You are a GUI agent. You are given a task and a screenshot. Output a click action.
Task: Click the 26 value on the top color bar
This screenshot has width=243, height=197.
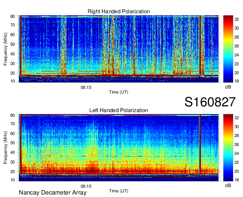tap(237, 46)
